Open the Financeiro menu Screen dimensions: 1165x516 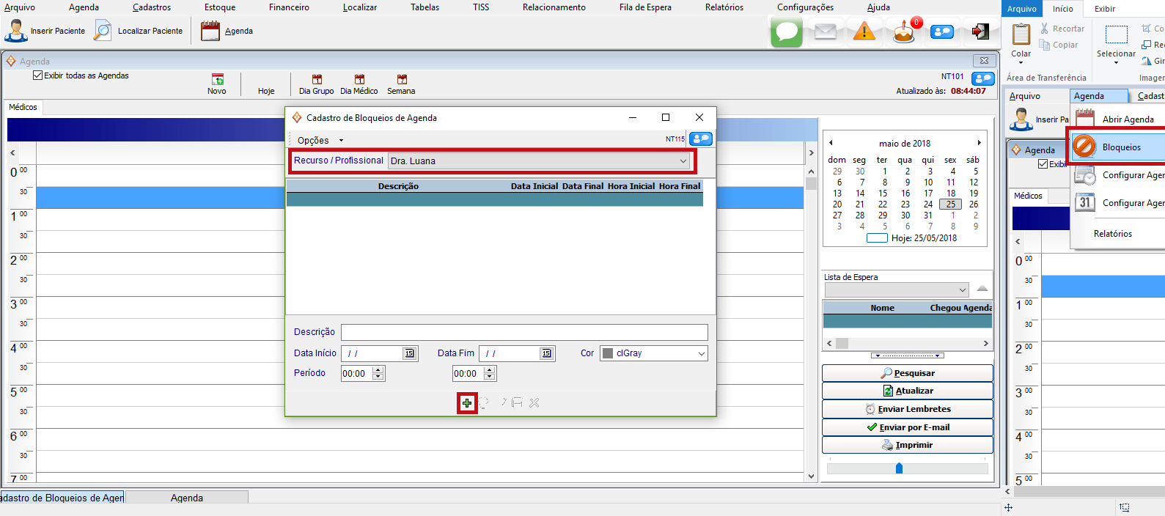coord(289,7)
